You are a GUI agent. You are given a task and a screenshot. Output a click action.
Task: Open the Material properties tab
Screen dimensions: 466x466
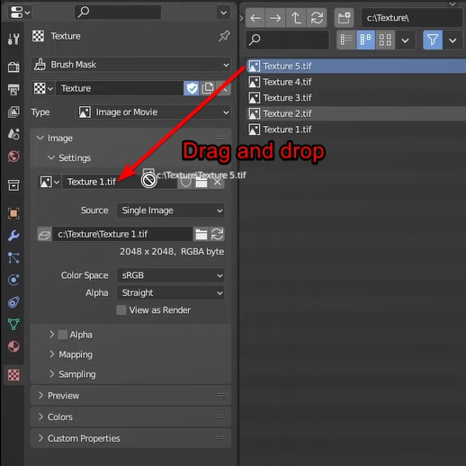point(13,346)
